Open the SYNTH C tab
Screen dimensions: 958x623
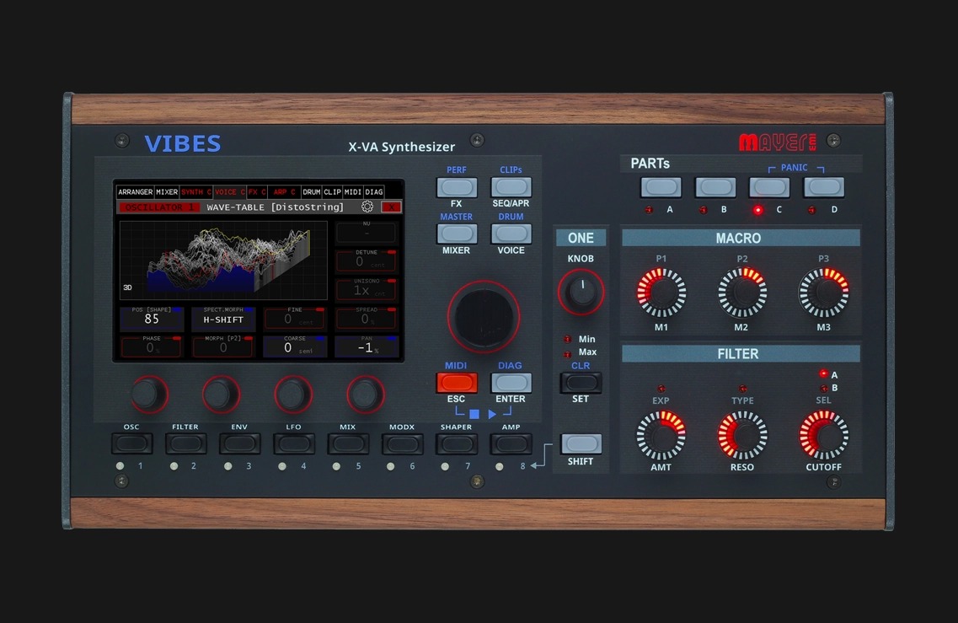[x=196, y=192]
